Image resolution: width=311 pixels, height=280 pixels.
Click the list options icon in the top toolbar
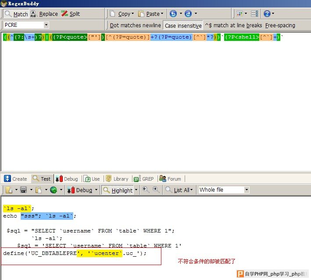pyautogui.click(x=254, y=14)
